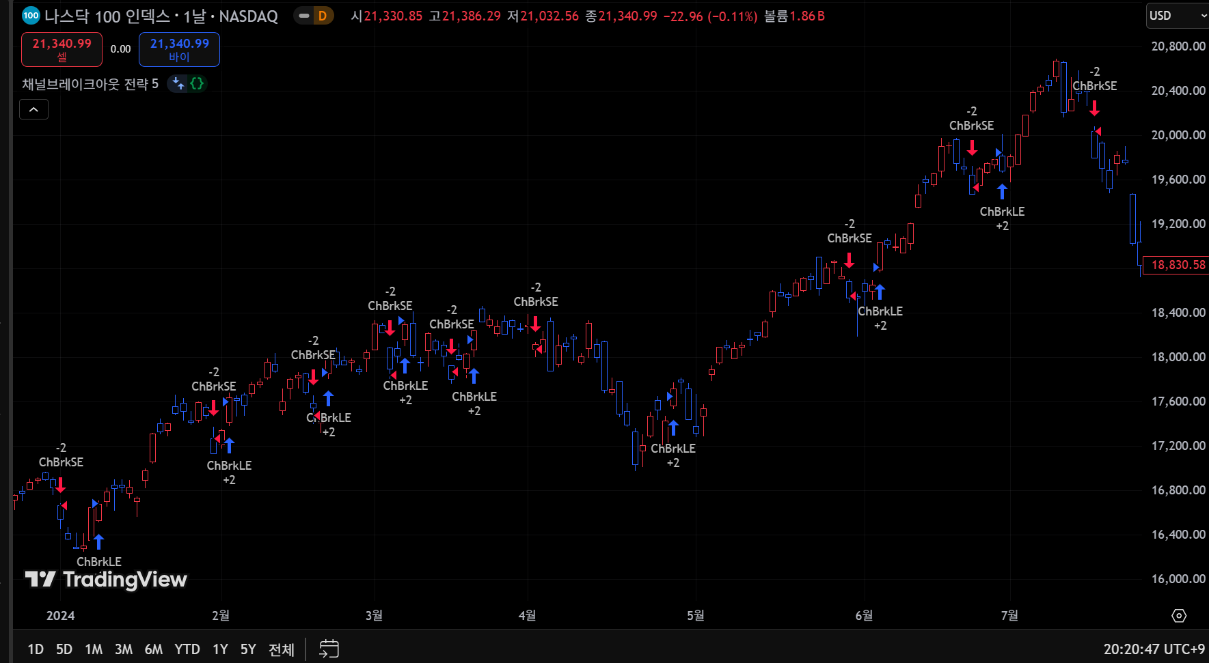Open the 20:20:47 UTC+9 timezone menu
Viewport: 1209px width, 663px height.
[1154, 649]
